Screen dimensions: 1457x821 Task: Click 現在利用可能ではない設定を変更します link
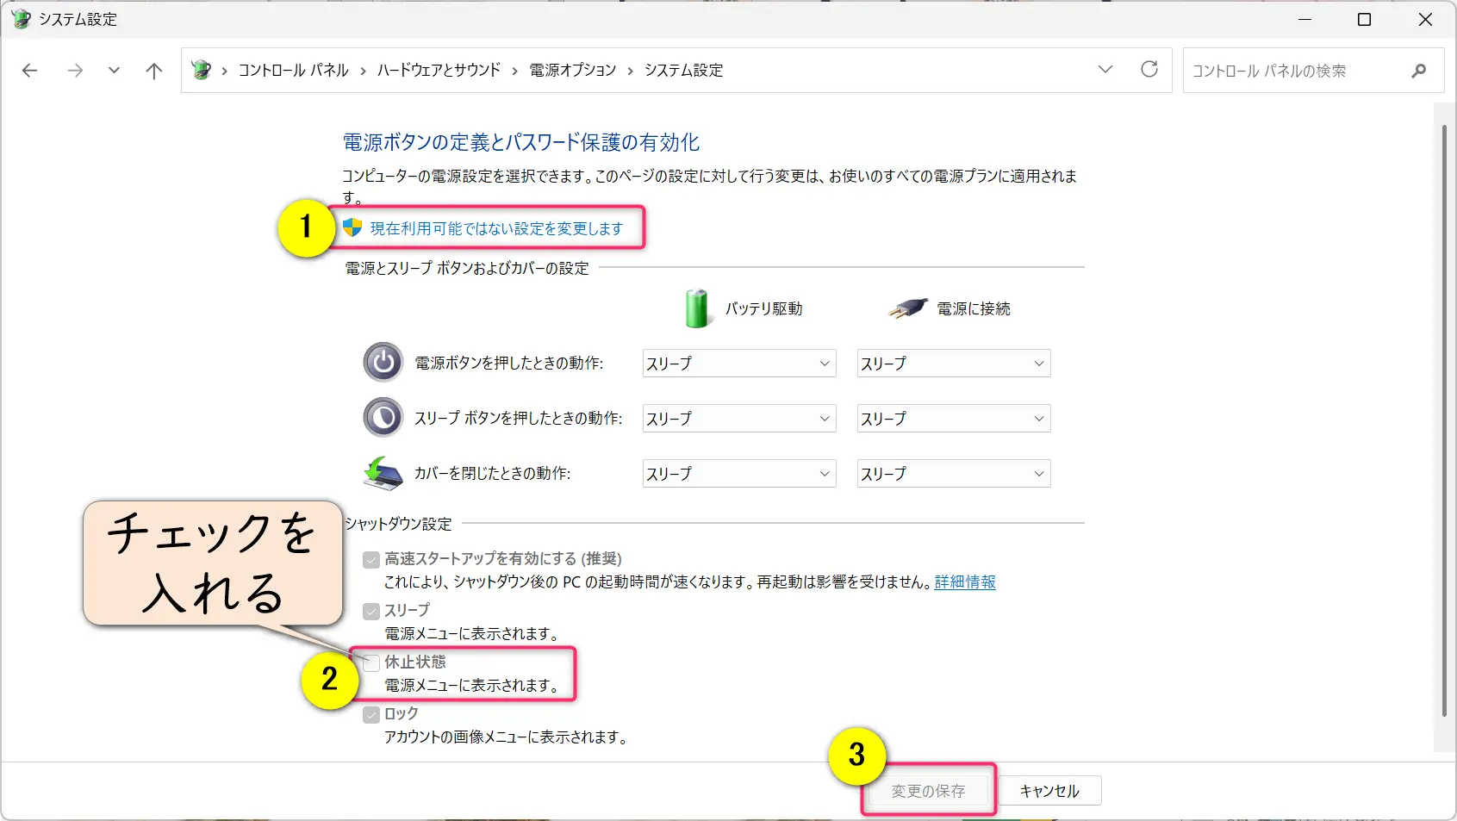coord(496,228)
